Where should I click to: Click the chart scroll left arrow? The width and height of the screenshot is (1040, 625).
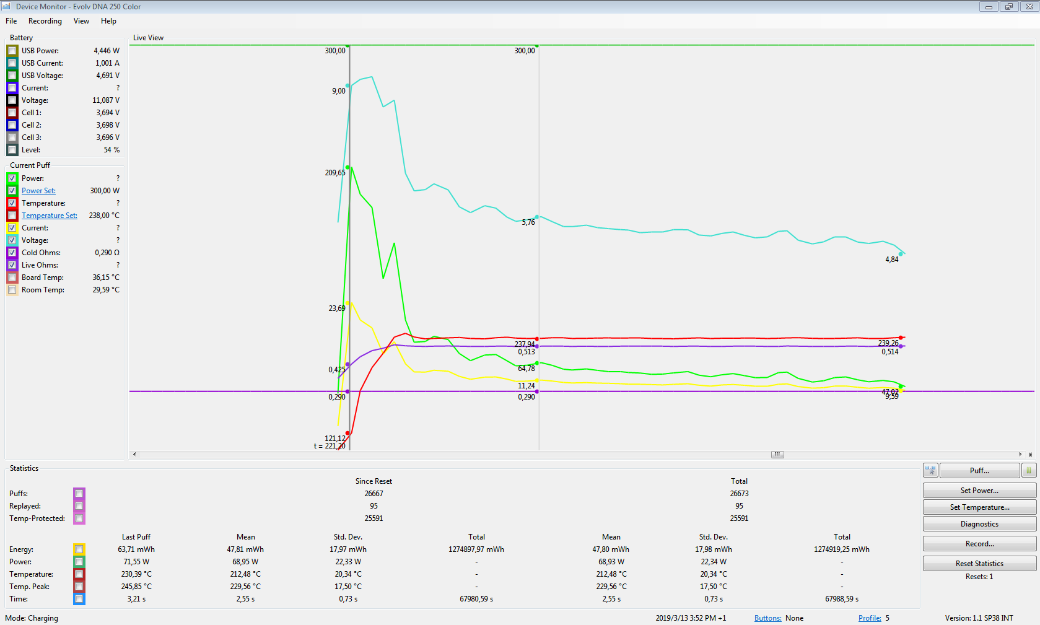[134, 455]
